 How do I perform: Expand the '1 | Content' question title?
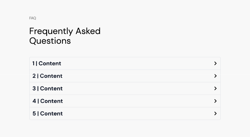[x=47, y=63]
